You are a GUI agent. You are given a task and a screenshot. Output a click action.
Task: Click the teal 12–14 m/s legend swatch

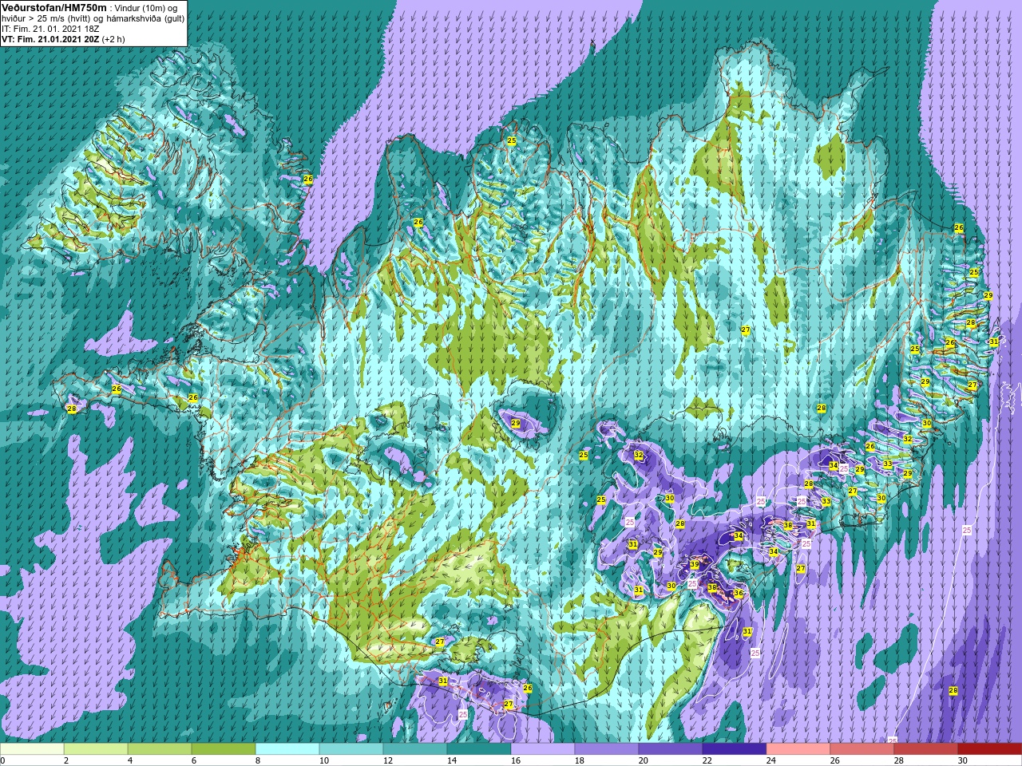click(x=415, y=749)
